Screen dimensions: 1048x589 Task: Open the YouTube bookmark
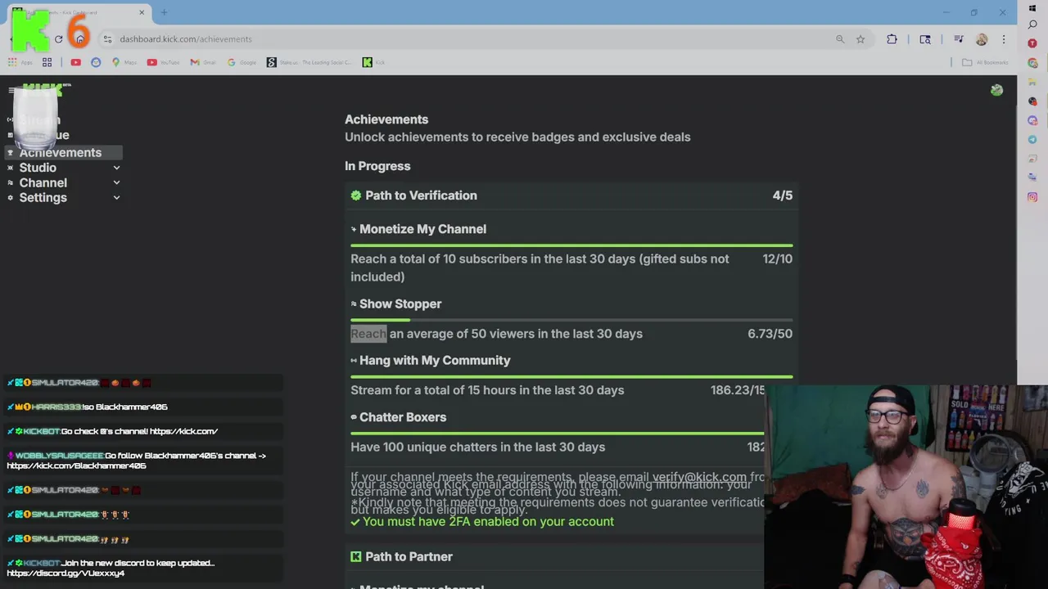click(x=163, y=62)
